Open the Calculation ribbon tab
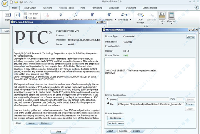Image resolution: width=200 pixels, height=134 pixels. [114, 8]
